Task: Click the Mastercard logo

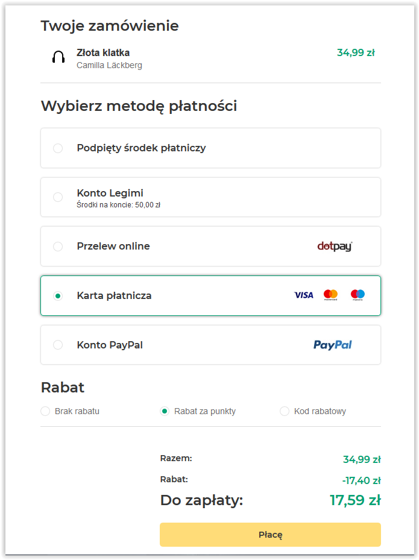Action: (330, 295)
